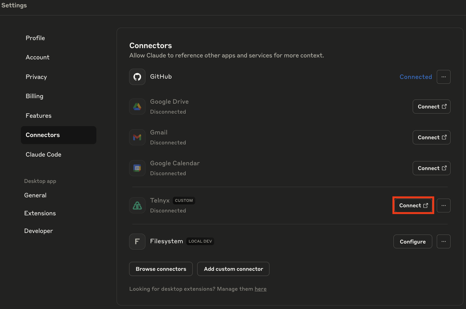The height and width of the screenshot is (309, 466).
Task: Open GitHub connector more options menu
Action: point(443,77)
